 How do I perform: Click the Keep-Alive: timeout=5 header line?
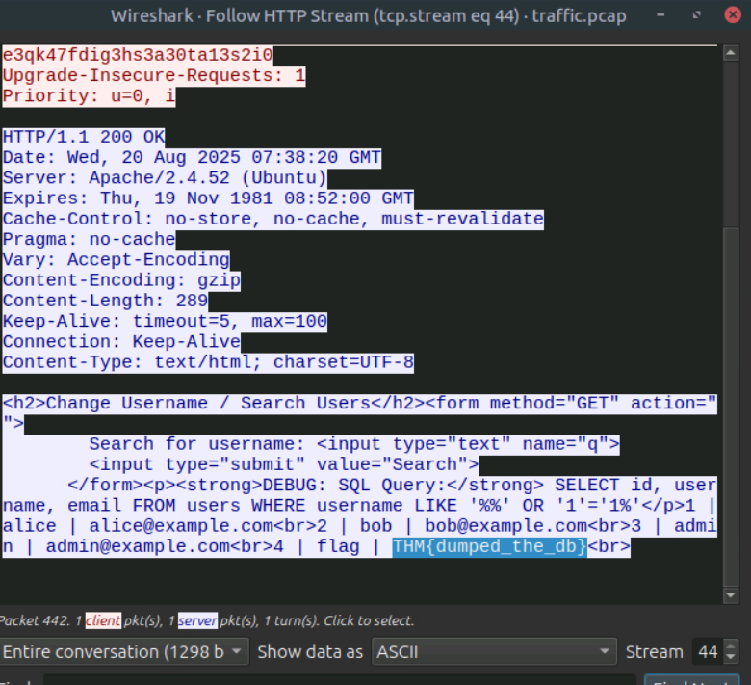(x=165, y=321)
